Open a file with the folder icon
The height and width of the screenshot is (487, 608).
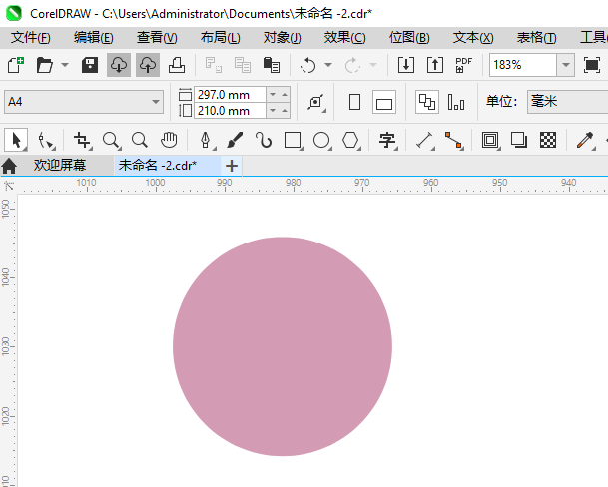click(44, 65)
